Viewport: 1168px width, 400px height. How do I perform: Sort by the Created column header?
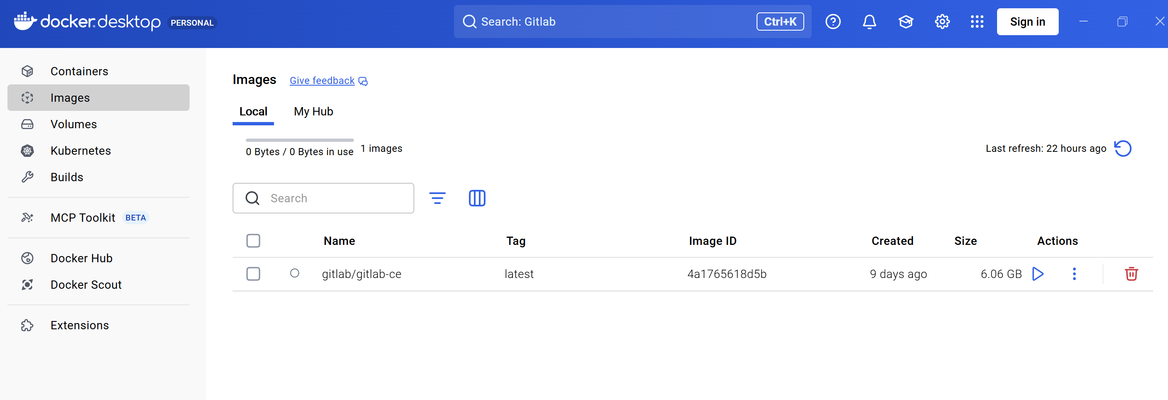tap(892, 241)
